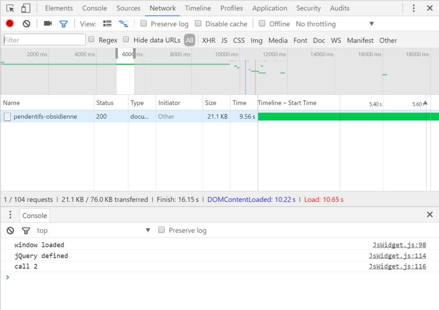Enable Preserve log in network toolbar
The width and height of the screenshot is (439, 310).
click(144, 24)
